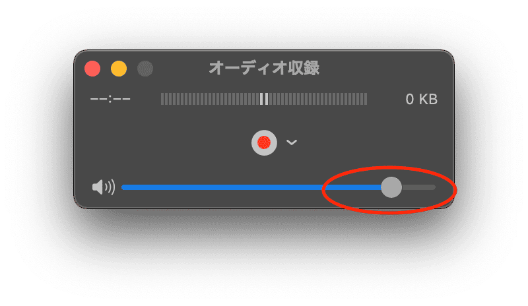The height and width of the screenshot is (306, 528).
Task: Click the right end of audio level meter
Action: click(366, 99)
